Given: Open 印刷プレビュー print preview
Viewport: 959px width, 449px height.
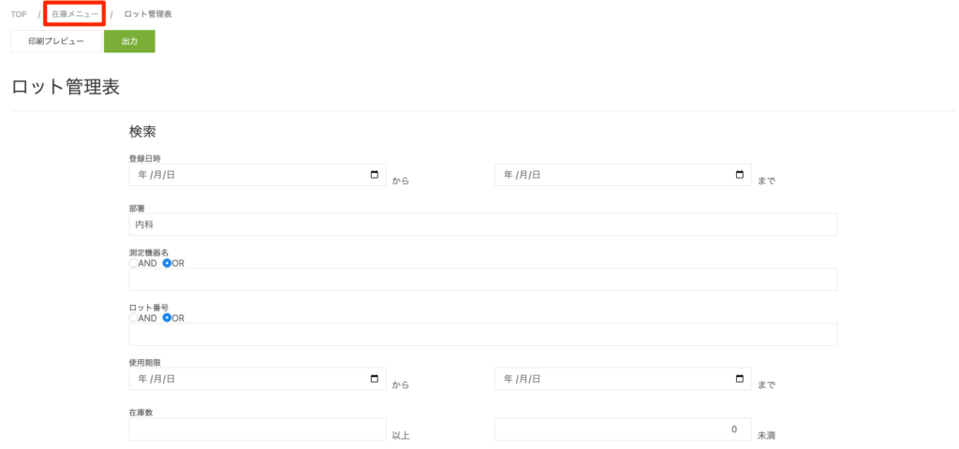Looking at the screenshot, I should [55, 42].
